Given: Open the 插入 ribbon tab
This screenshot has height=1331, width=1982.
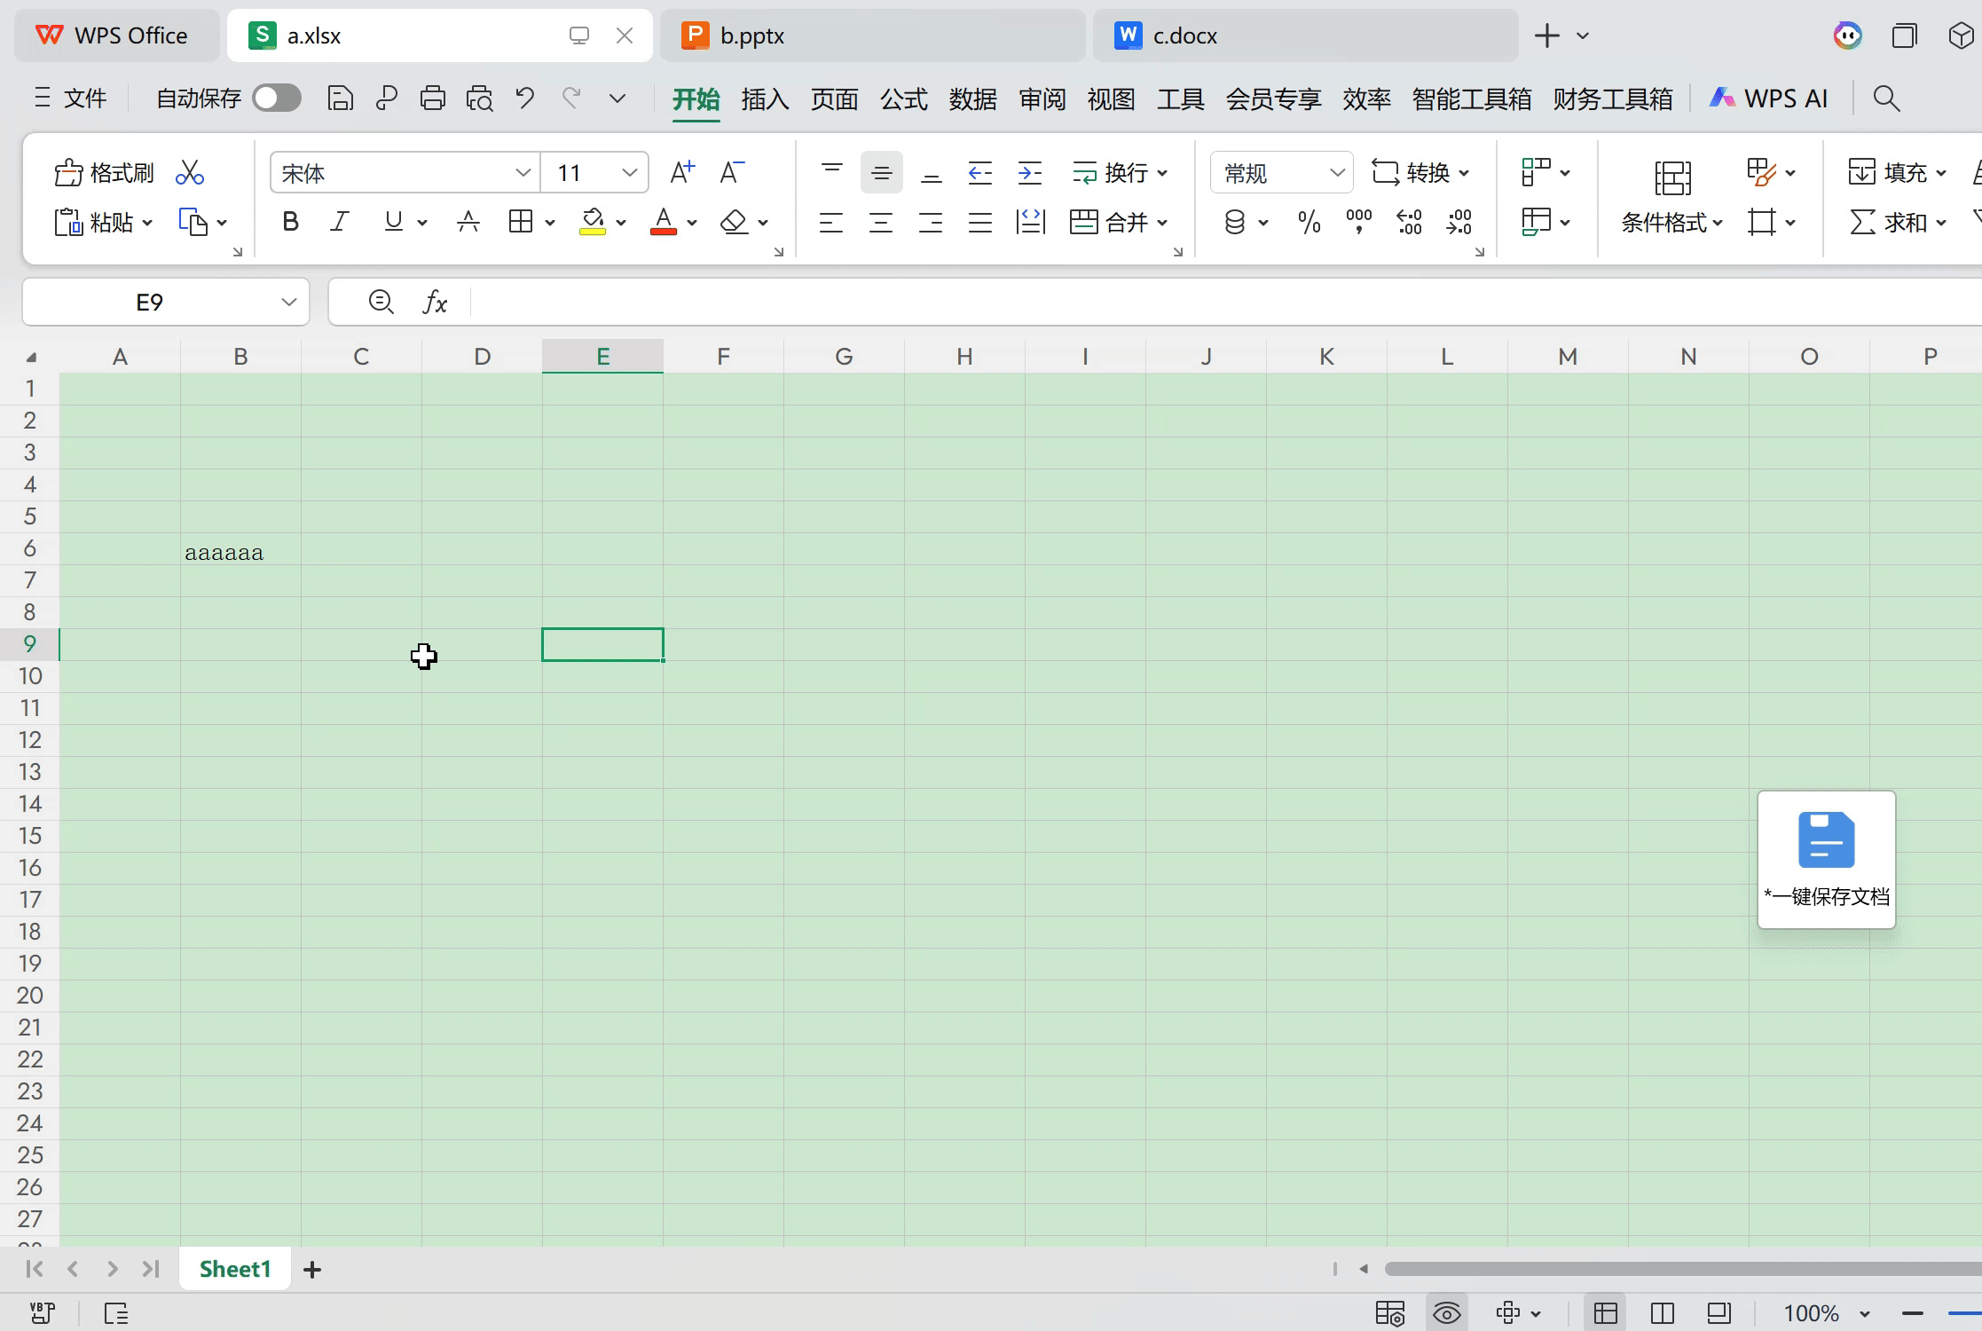Looking at the screenshot, I should [765, 98].
